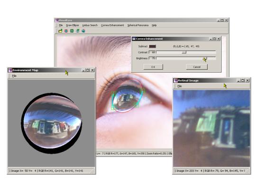The width and height of the screenshot is (256, 192).
Task: Open the Help menu
Action: click(154, 25)
